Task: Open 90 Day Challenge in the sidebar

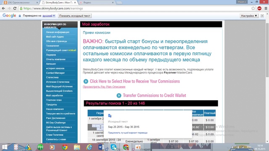Action: 56,123
